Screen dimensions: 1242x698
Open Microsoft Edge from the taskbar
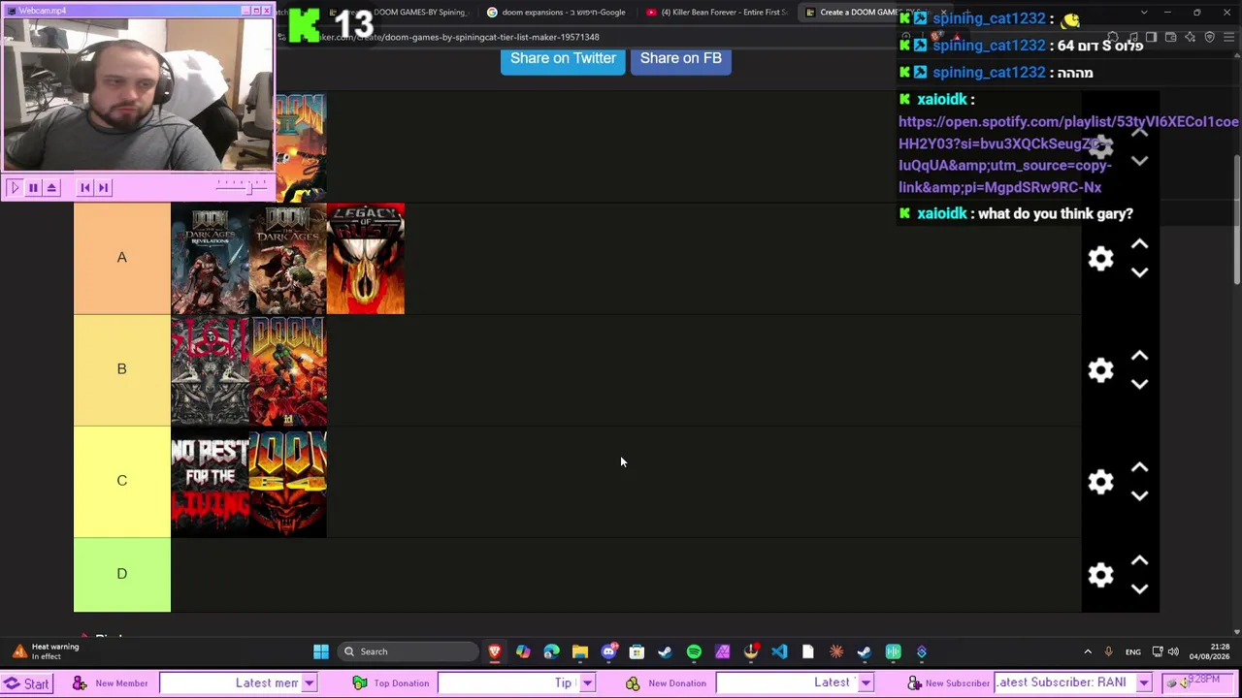pyautogui.click(x=551, y=651)
